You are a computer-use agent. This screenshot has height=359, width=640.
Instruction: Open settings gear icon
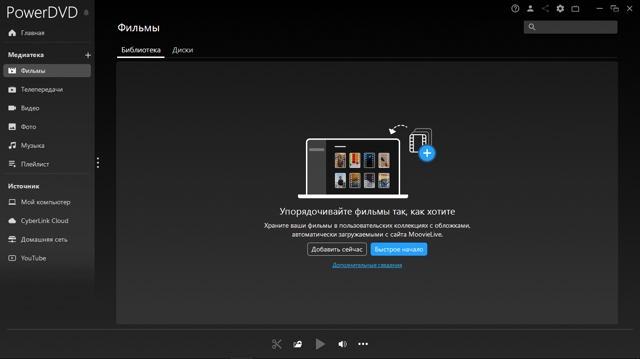pyautogui.click(x=560, y=8)
